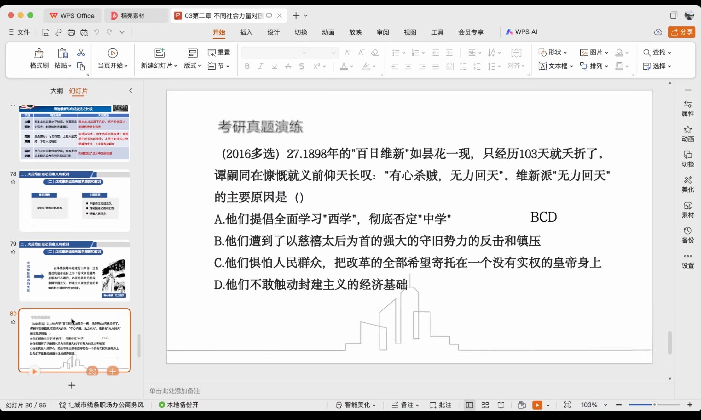Toggle star marker on slide 78

13,182
